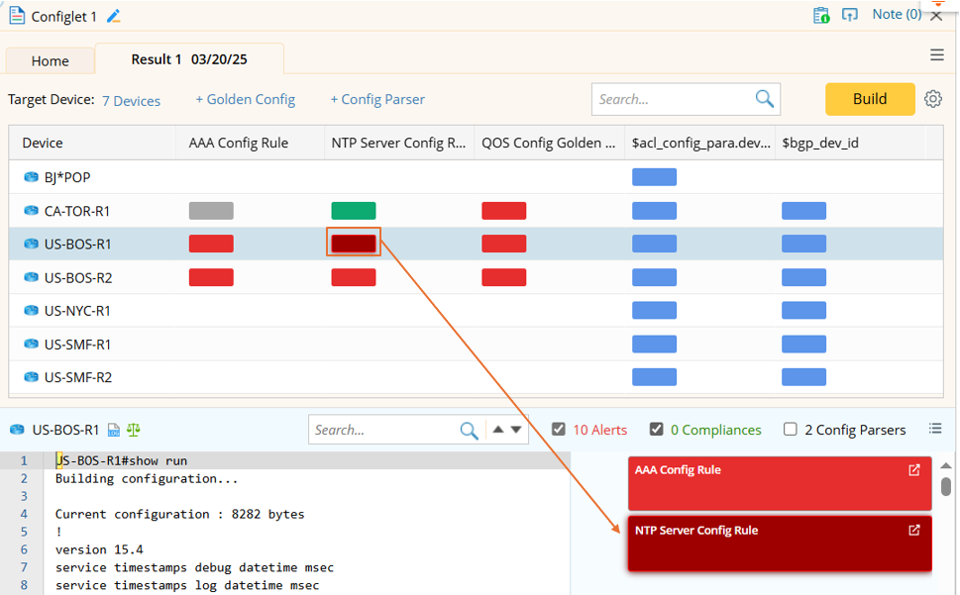The height and width of the screenshot is (595, 960).
Task: Click red QOS swatch for US-BOS-R2
Action: (x=504, y=277)
